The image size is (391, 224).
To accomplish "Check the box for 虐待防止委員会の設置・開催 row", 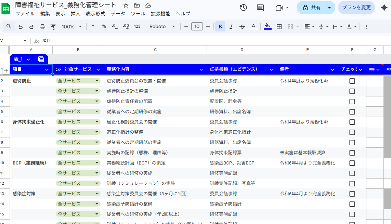I will click(352, 81).
